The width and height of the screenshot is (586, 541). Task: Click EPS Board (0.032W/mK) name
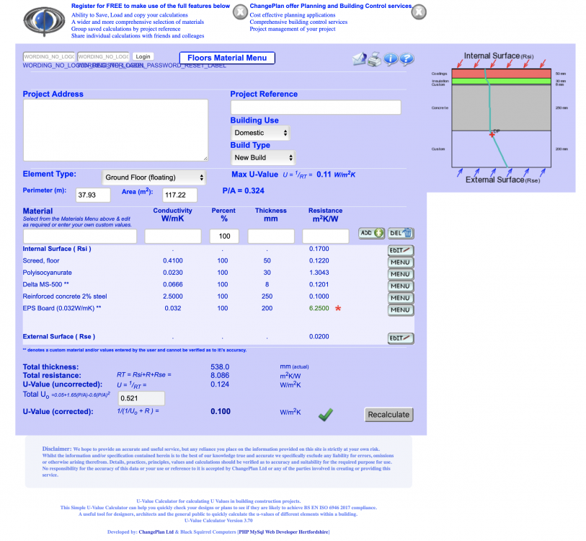click(x=62, y=309)
